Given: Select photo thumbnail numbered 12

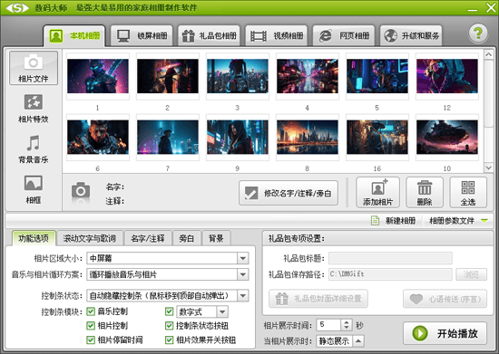Looking at the screenshot, I should [447, 77].
